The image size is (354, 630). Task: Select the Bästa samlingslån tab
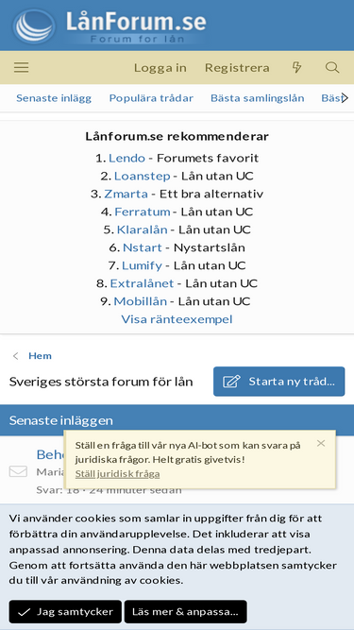258,98
